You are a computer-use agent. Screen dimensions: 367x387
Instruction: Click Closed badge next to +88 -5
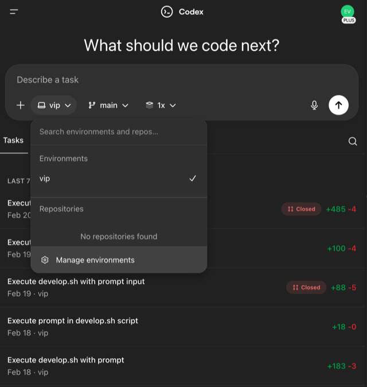click(x=306, y=288)
